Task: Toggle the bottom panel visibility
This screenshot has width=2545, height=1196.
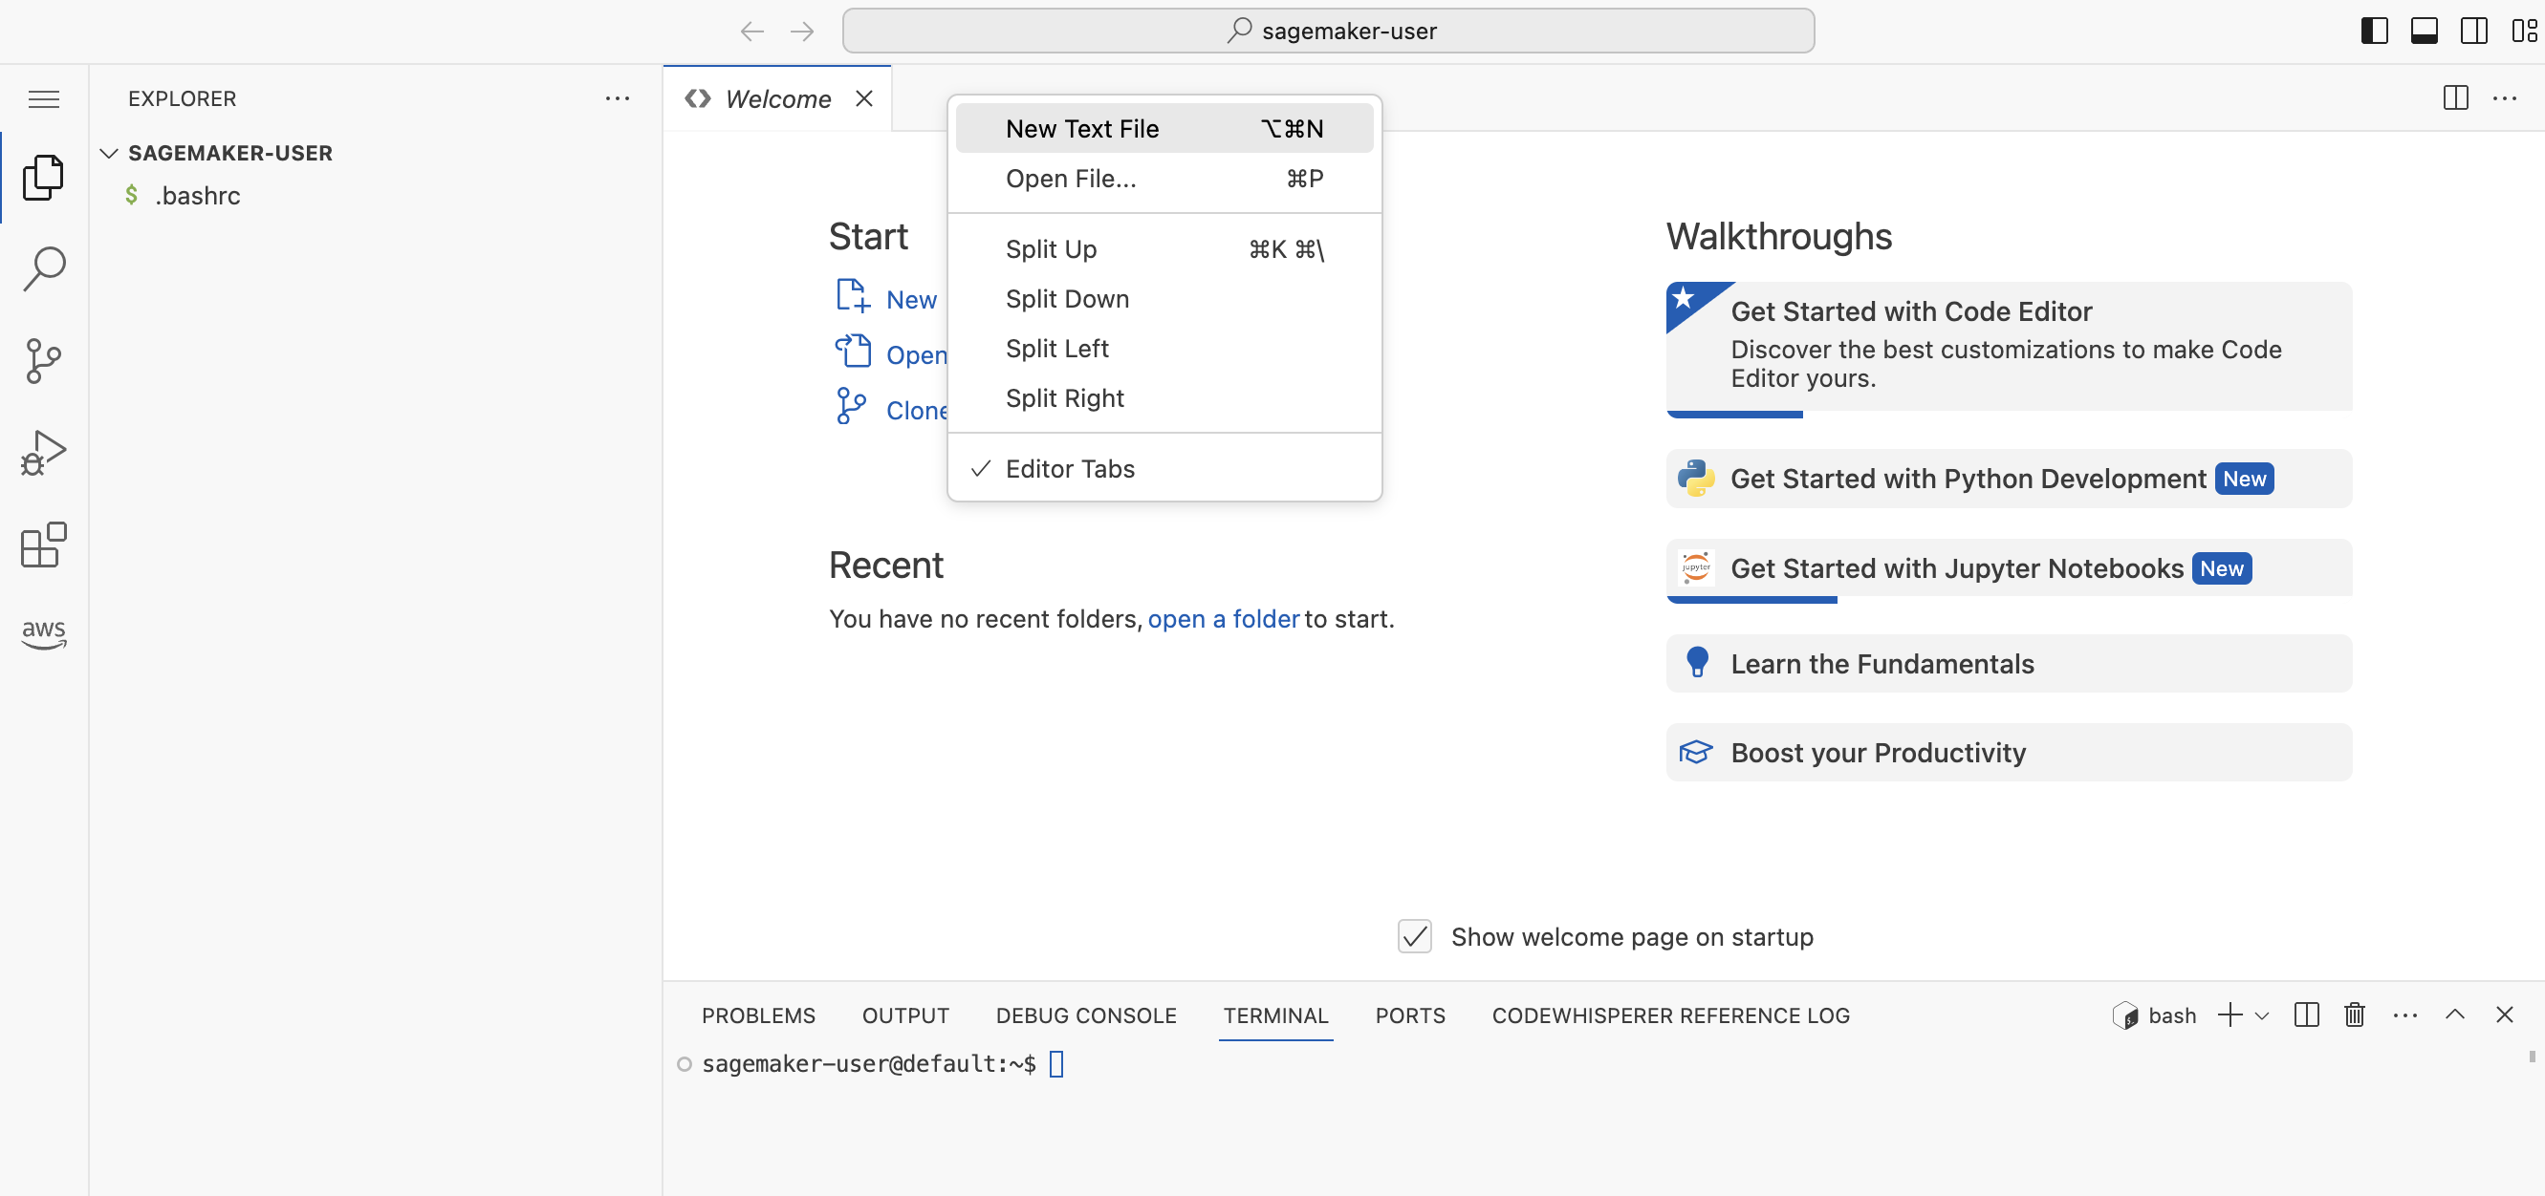Action: pos(2424,30)
